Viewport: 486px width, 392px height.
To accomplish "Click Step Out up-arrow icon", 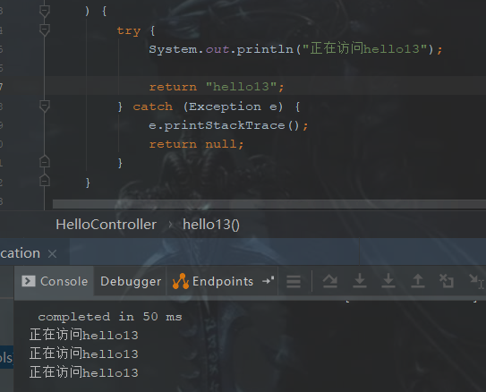I will point(417,281).
